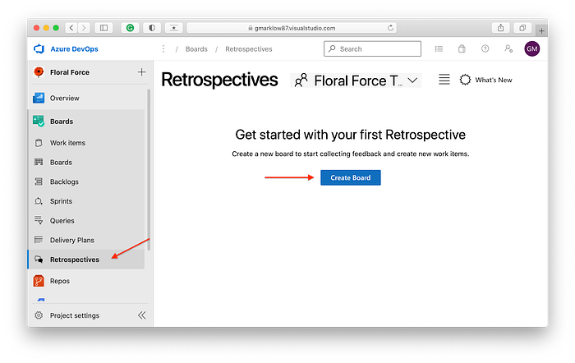Click the Create Board button
This screenshot has width=575, height=363.
pos(351,177)
